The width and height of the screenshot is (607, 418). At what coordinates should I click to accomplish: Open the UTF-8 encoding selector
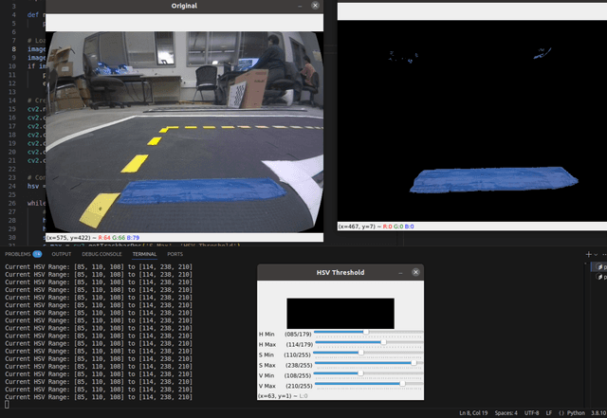[530, 413]
